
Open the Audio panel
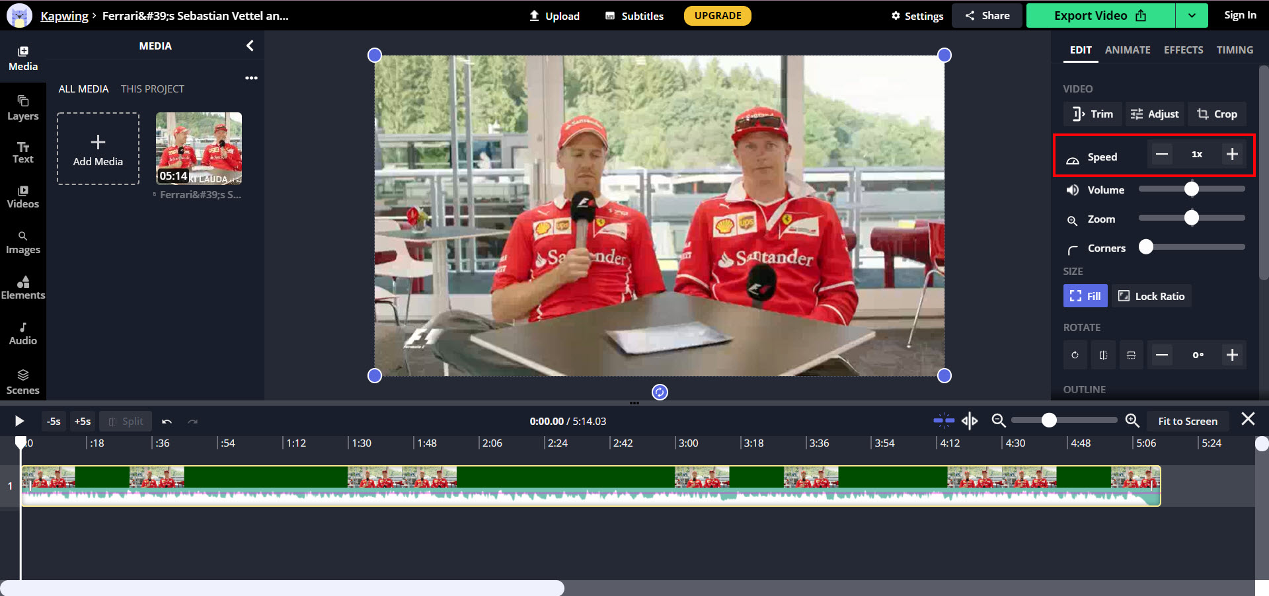coord(23,334)
